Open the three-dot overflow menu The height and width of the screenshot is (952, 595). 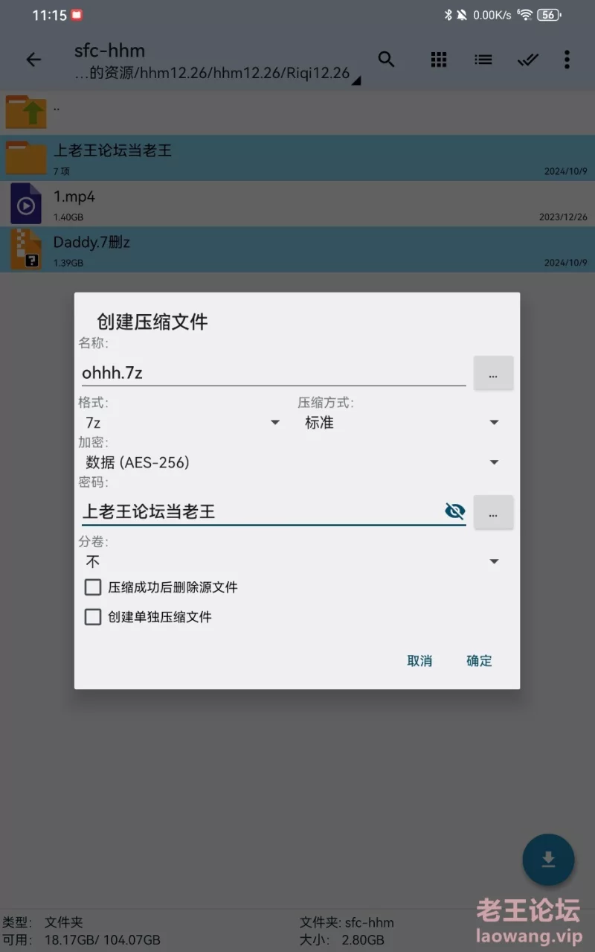(567, 60)
